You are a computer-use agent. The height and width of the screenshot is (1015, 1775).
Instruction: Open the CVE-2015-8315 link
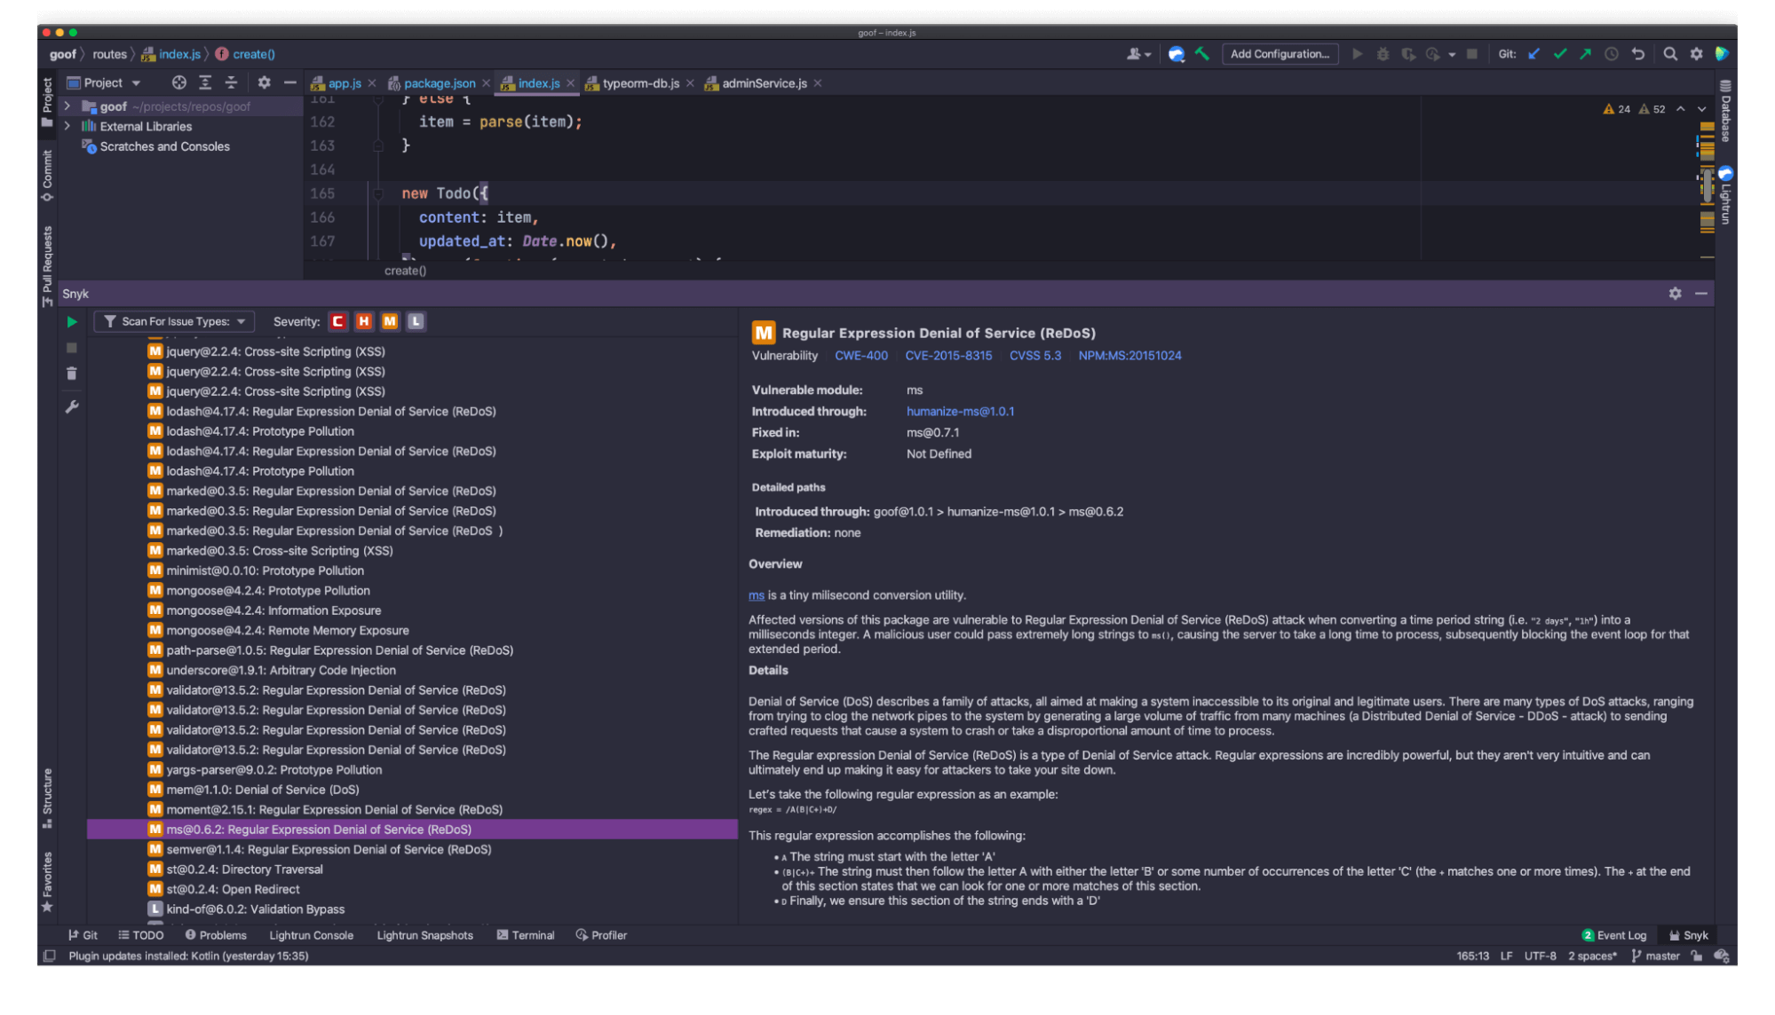click(x=948, y=355)
